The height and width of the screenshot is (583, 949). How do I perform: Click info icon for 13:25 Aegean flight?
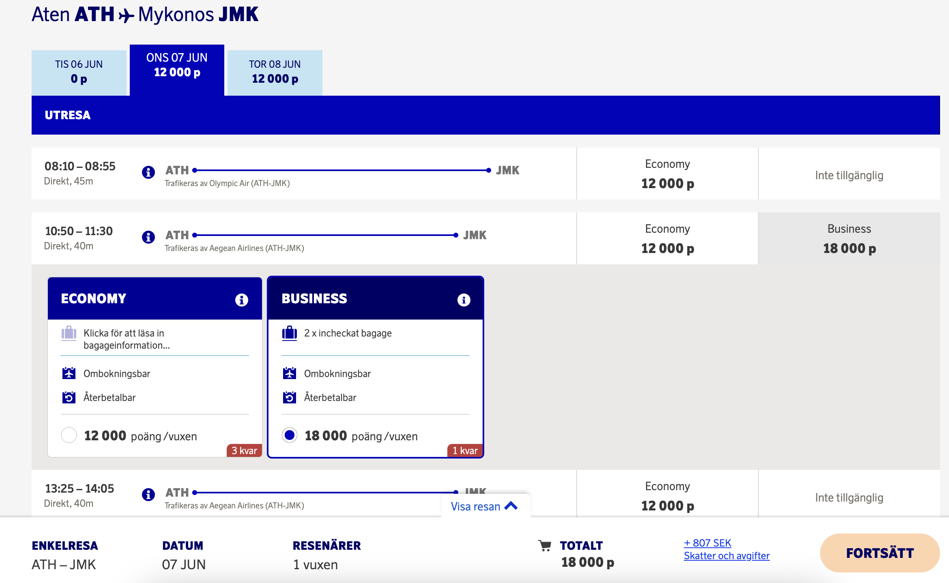pyautogui.click(x=148, y=494)
